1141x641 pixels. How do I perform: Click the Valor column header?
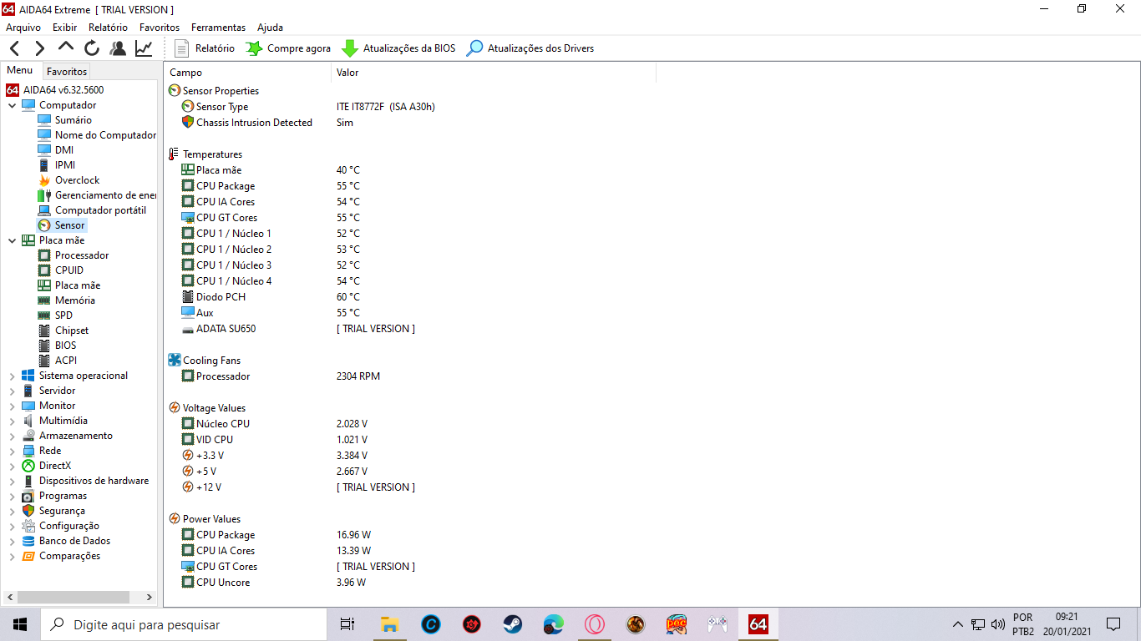pyautogui.click(x=494, y=73)
